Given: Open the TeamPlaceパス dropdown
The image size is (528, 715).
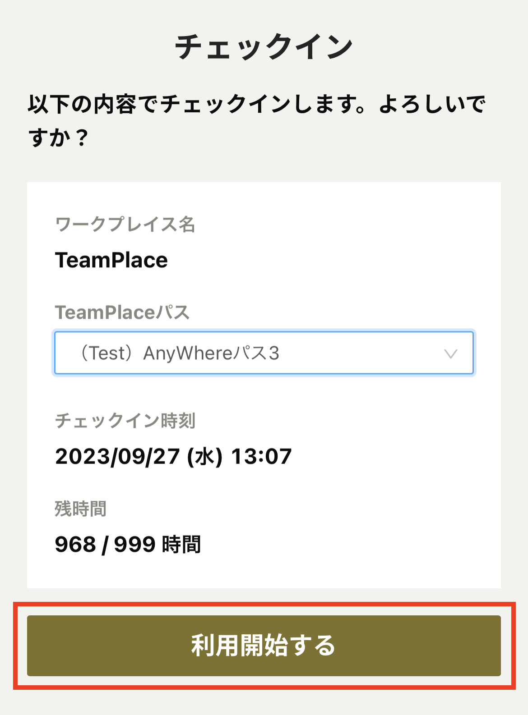Looking at the screenshot, I should point(264,353).
